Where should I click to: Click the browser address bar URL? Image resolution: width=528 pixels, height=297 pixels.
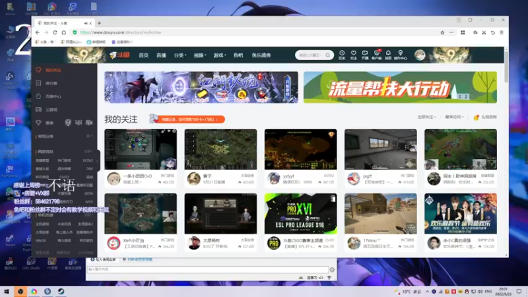[120, 32]
